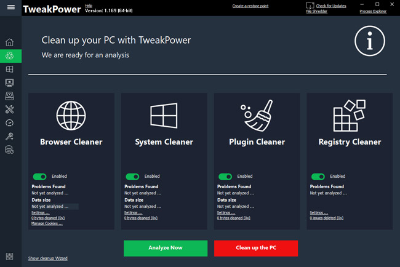Open the magic wand sidebar icon
Screen dimensions: 400x267
click(x=10, y=137)
